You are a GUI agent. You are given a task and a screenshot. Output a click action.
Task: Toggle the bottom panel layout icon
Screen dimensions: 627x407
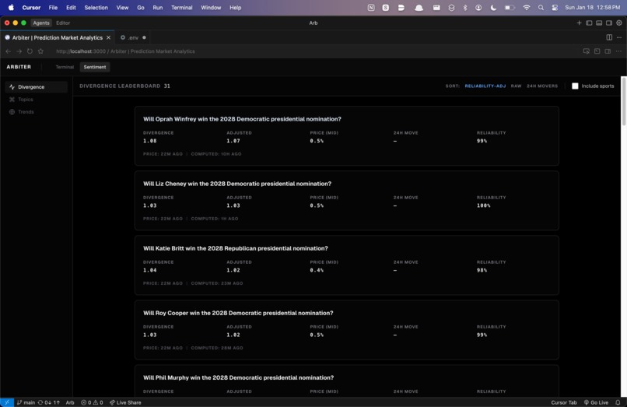click(x=599, y=23)
